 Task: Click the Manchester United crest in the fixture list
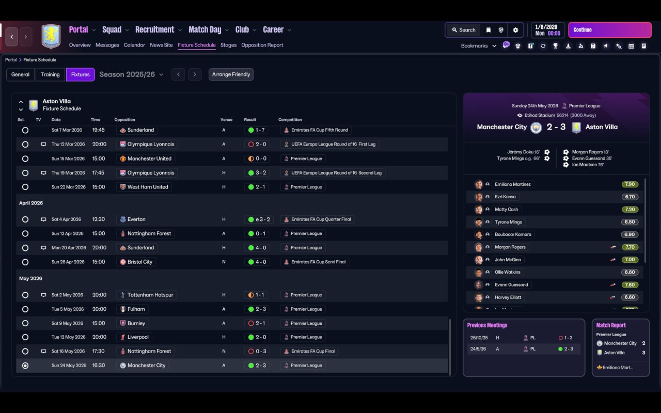pyautogui.click(x=123, y=158)
